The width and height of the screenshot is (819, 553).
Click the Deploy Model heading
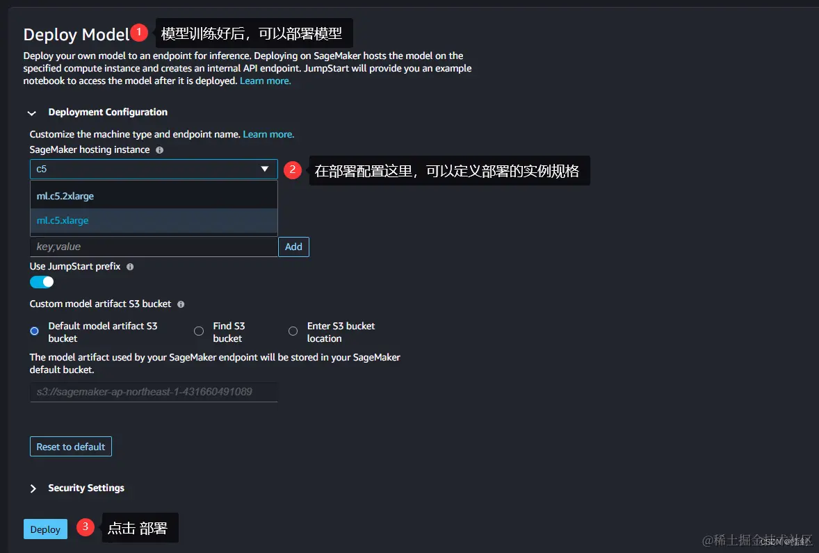point(76,35)
